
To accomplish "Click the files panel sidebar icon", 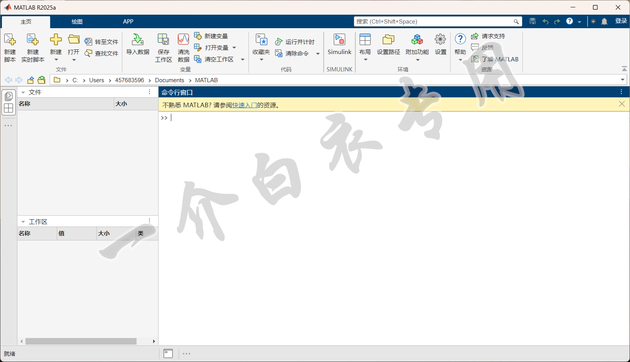I will pyautogui.click(x=8, y=96).
